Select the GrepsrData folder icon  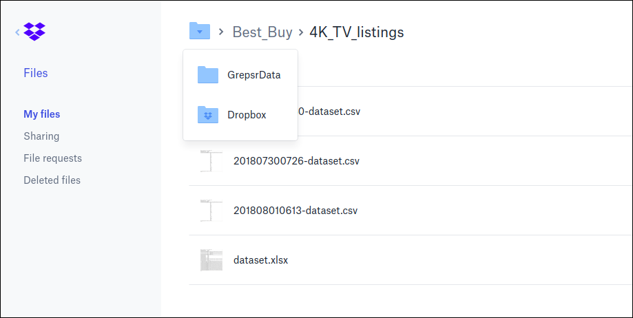click(208, 74)
